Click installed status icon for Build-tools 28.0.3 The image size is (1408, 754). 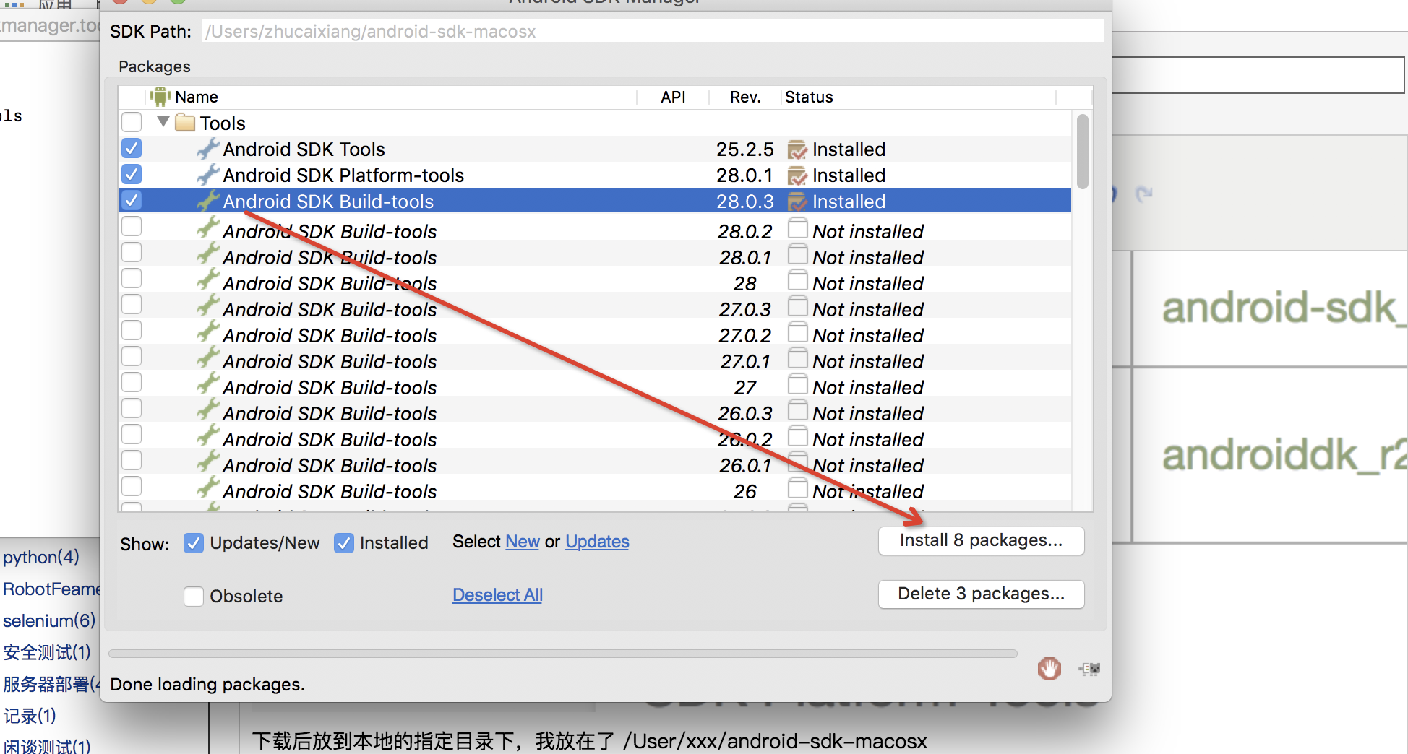click(x=797, y=201)
